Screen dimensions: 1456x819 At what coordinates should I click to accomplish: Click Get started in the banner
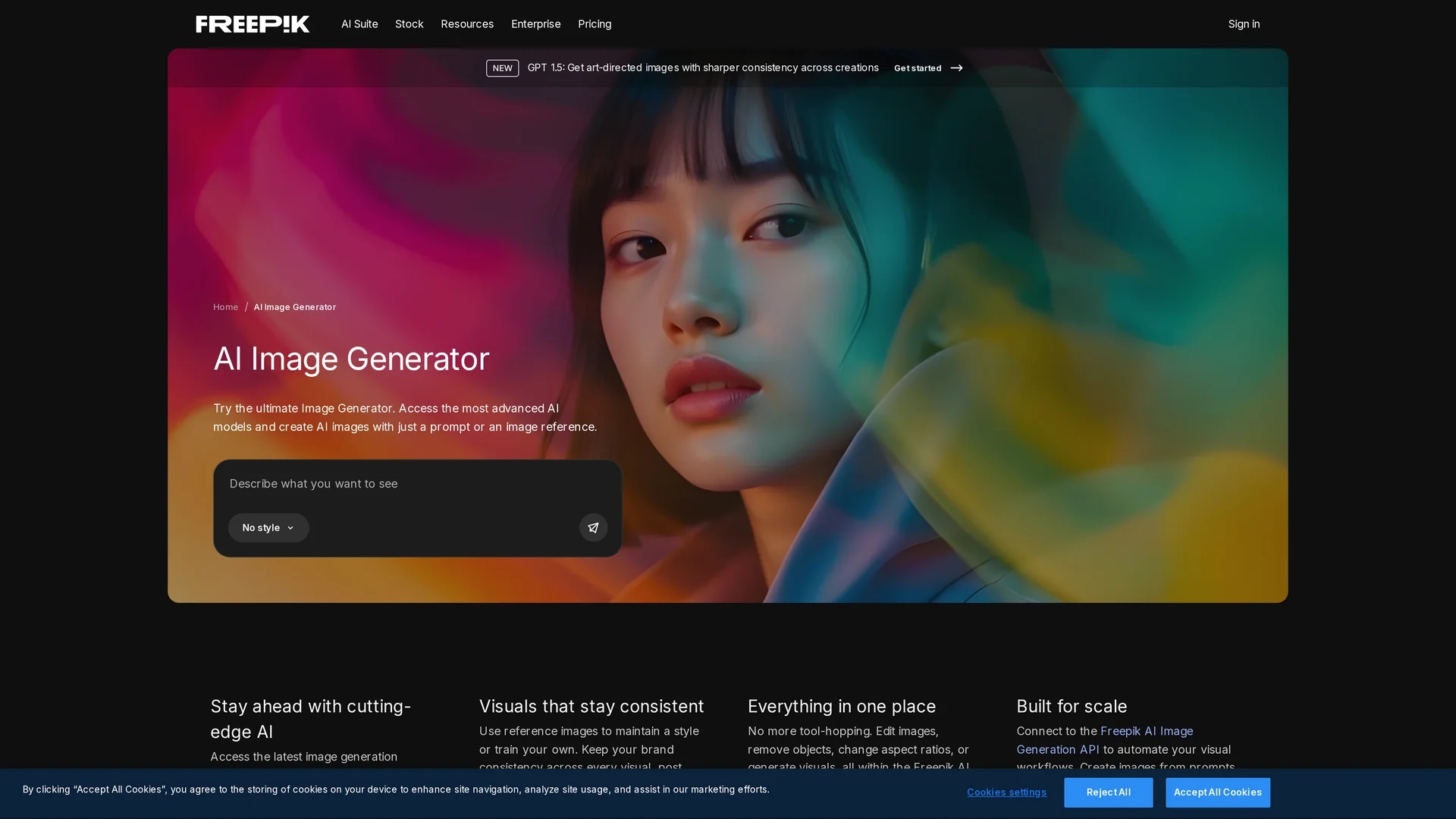tap(918, 68)
